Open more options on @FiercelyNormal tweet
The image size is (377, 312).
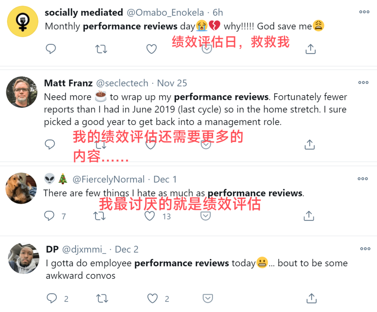click(x=363, y=179)
